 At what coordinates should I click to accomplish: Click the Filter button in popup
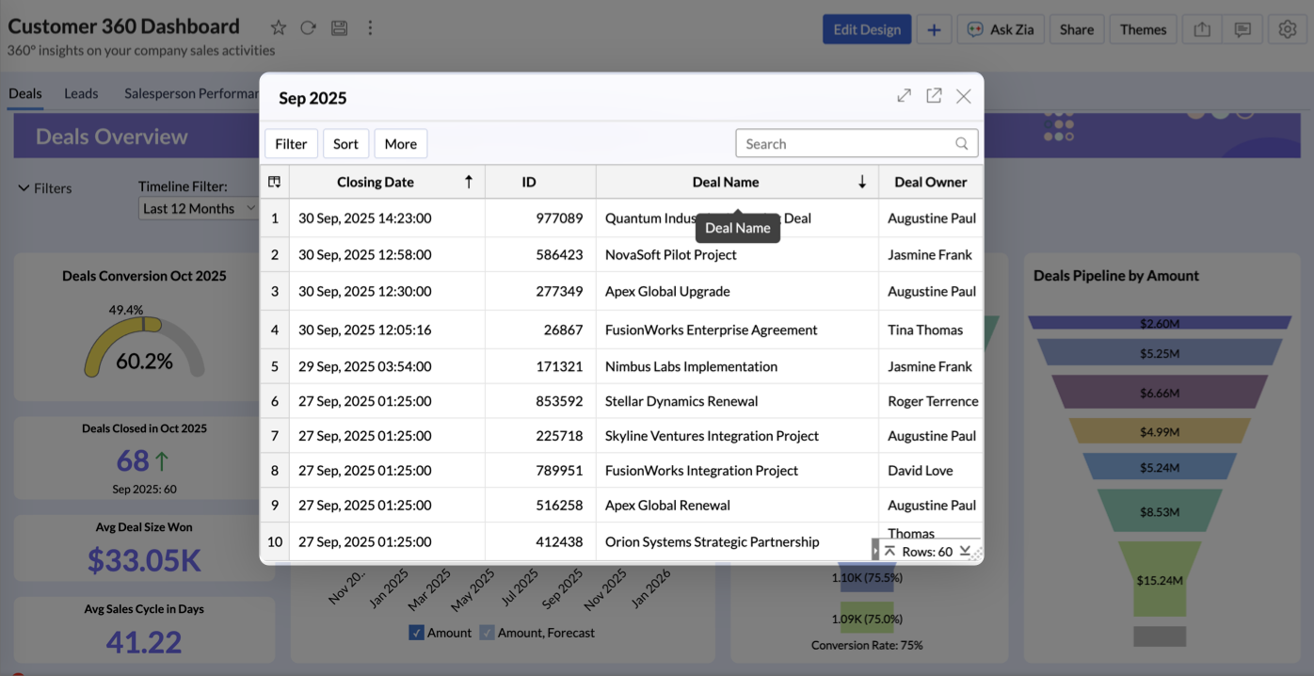291,144
